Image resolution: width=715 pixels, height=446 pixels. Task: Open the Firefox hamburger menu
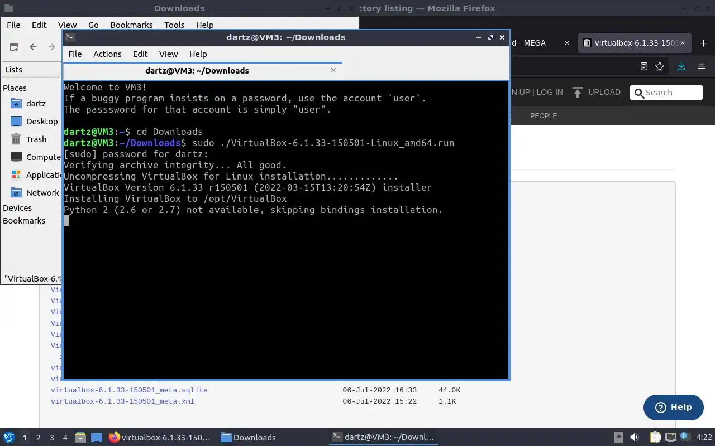pos(702,66)
